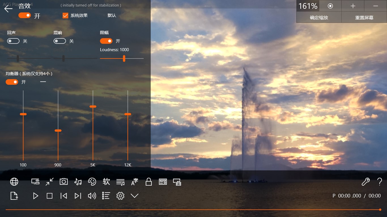The height and width of the screenshot is (217, 387).
Task: Click the 900 Hz equalizer band handle
Action: (58, 131)
